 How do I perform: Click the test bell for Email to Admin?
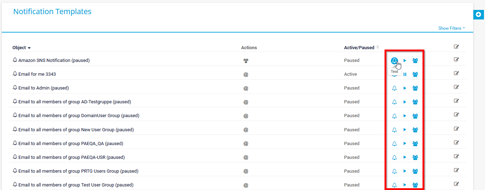394,88
